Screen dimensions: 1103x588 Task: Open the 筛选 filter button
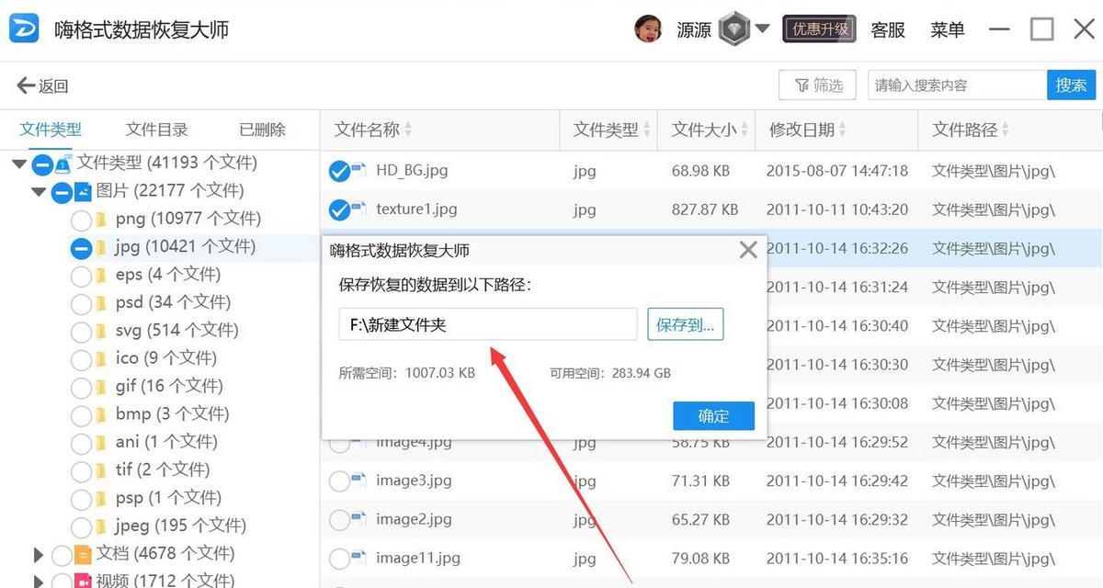[817, 85]
